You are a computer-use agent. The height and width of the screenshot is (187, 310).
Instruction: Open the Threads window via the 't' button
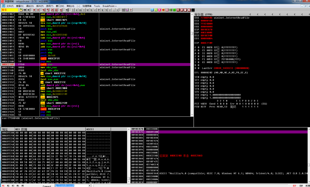(84, 10)
